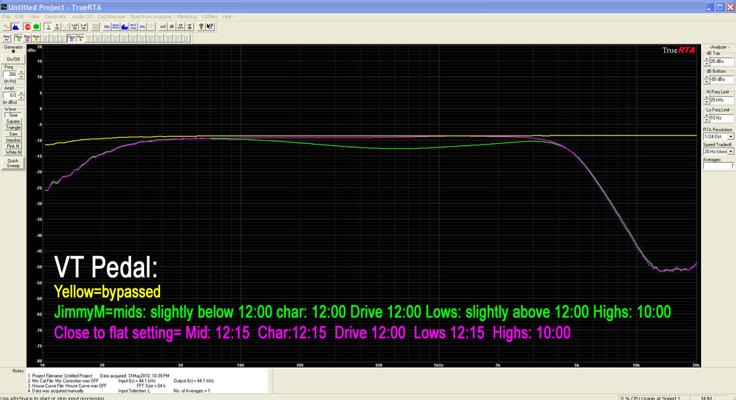Select the Triangle wave type
736x400 pixels.
click(13, 127)
